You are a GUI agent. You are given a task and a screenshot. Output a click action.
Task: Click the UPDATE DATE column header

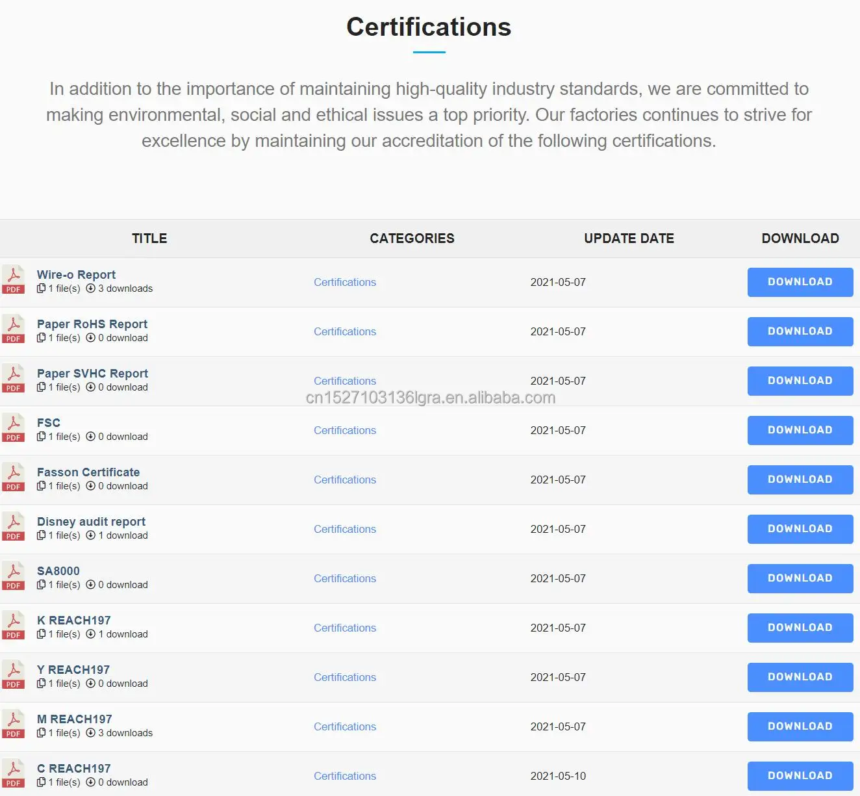[x=629, y=238]
